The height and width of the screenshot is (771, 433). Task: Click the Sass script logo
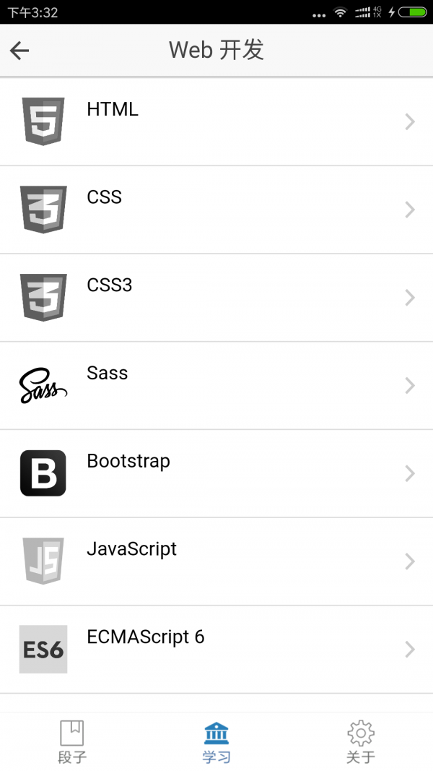coord(43,386)
